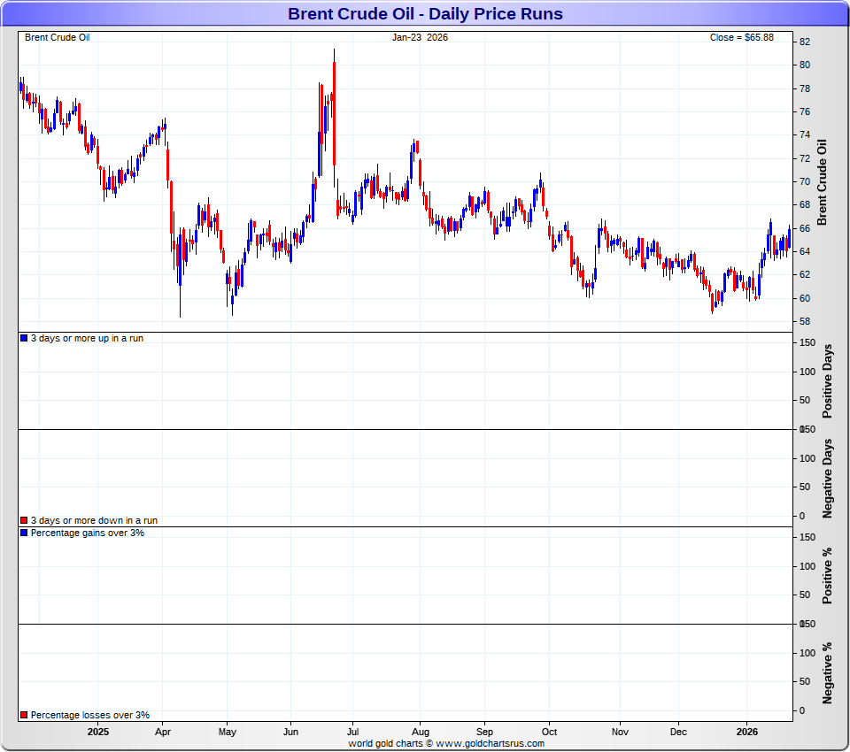Click the 80 price axis value

pyautogui.click(x=805, y=65)
